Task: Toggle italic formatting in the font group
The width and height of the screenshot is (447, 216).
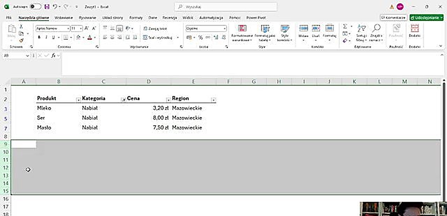Action: (46, 37)
